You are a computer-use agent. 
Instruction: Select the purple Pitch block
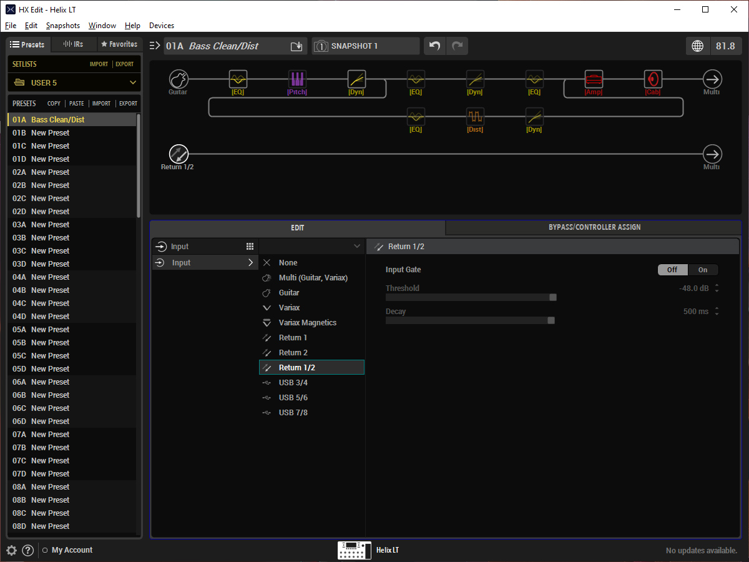[297, 79]
